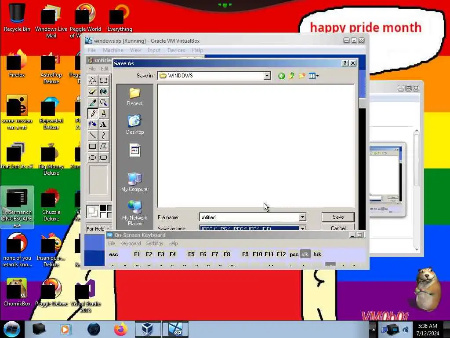Select the Pick Color eyedropper tool
The width and height of the screenshot is (450, 338).
(x=92, y=102)
